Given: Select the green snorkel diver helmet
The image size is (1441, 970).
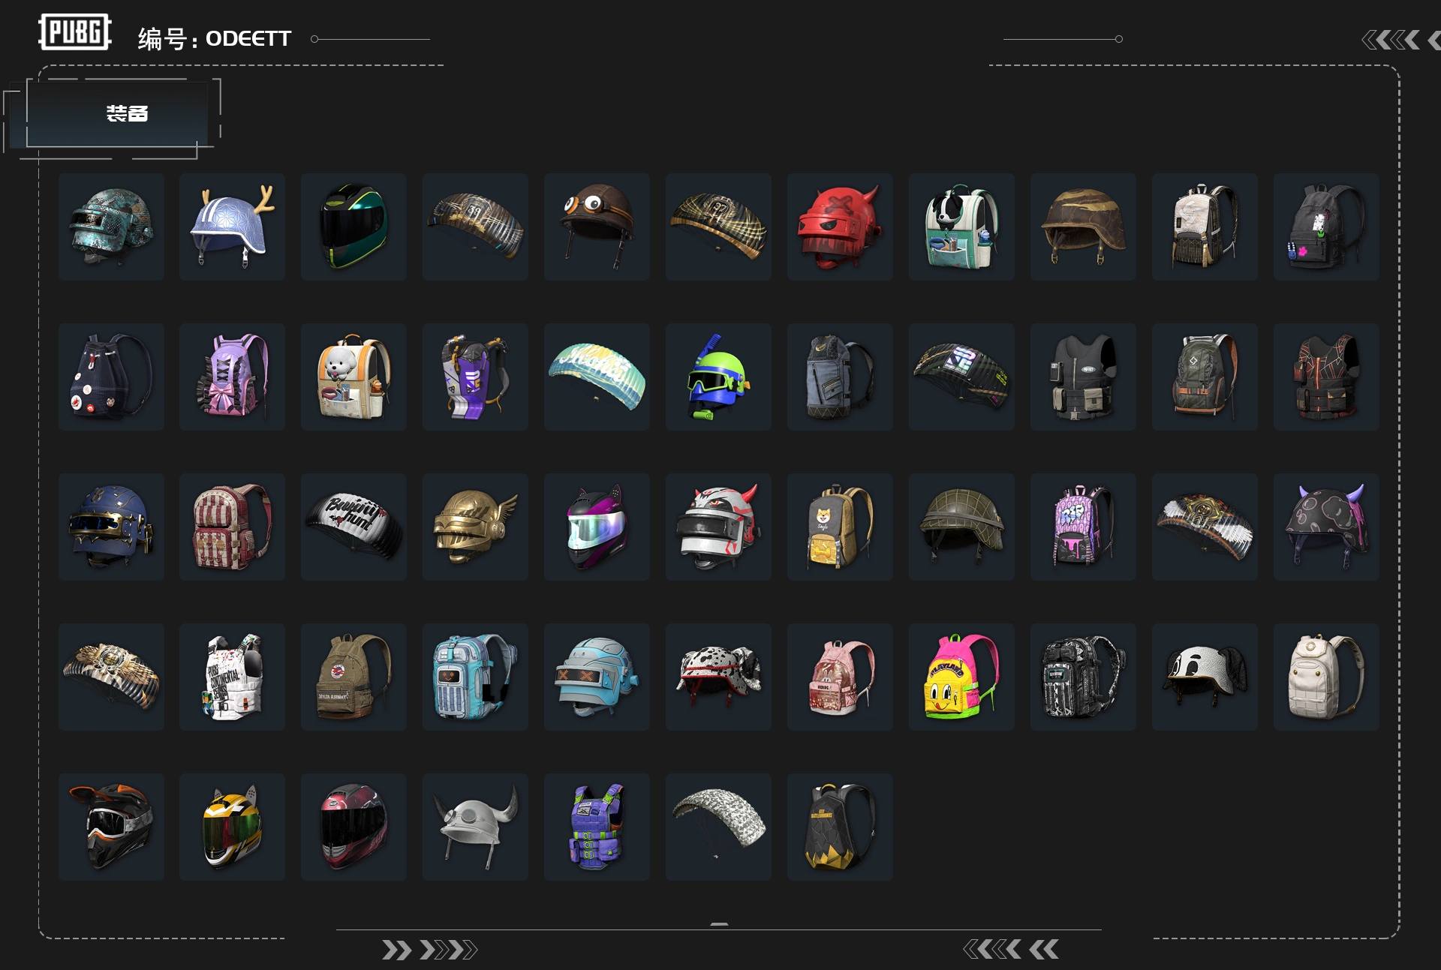Looking at the screenshot, I should pyautogui.click(x=718, y=377).
